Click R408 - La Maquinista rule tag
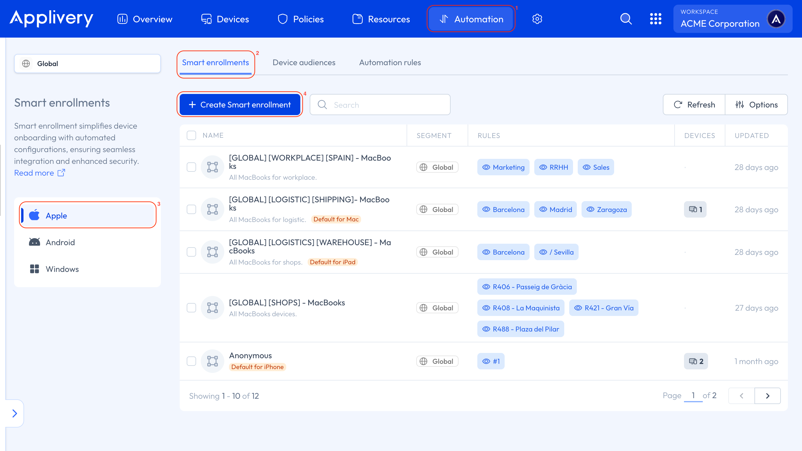This screenshot has width=802, height=451. click(520, 308)
